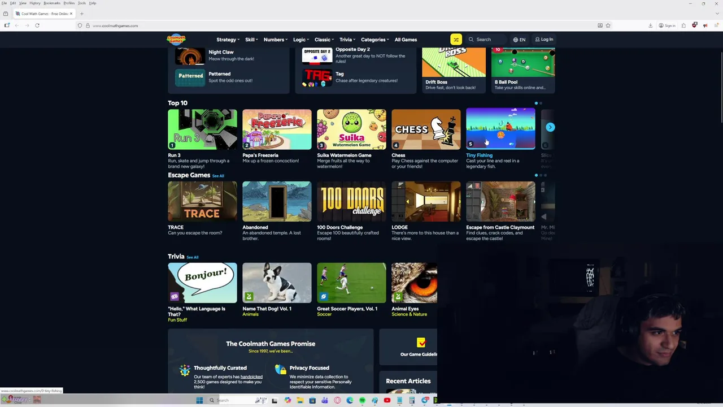Open Microsoft Teams taskbar icon
Image resolution: width=723 pixels, height=407 pixels.
[x=325, y=400]
